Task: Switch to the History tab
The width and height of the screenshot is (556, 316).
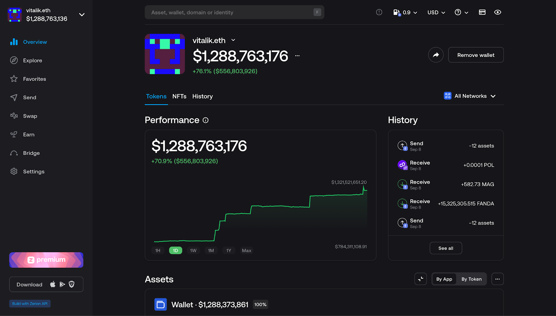Action: pyautogui.click(x=203, y=97)
